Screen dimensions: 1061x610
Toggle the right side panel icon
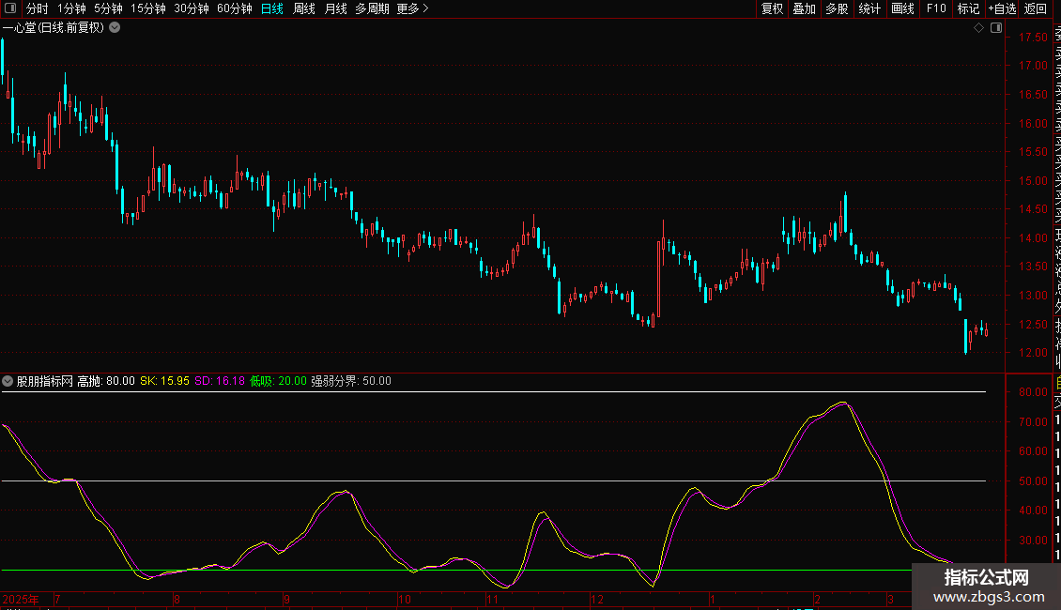[994, 28]
